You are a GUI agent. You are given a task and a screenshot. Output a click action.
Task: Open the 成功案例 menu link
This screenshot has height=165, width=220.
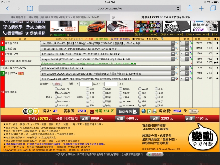pyautogui.click(x=36, y=27)
